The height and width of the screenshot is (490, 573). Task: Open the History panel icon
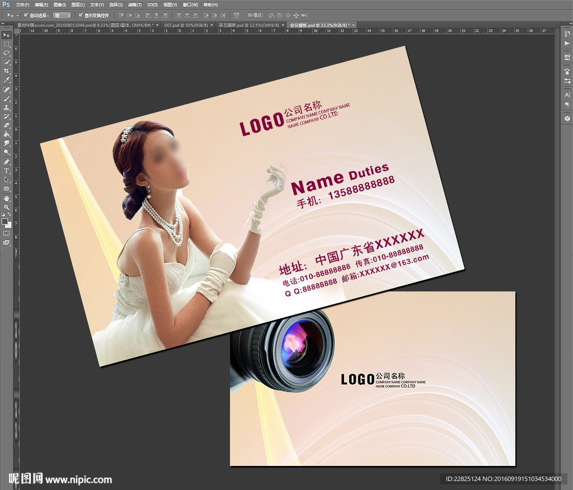click(567, 34)
